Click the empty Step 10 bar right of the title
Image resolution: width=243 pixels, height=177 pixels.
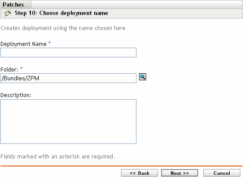[x=175, y=13]
